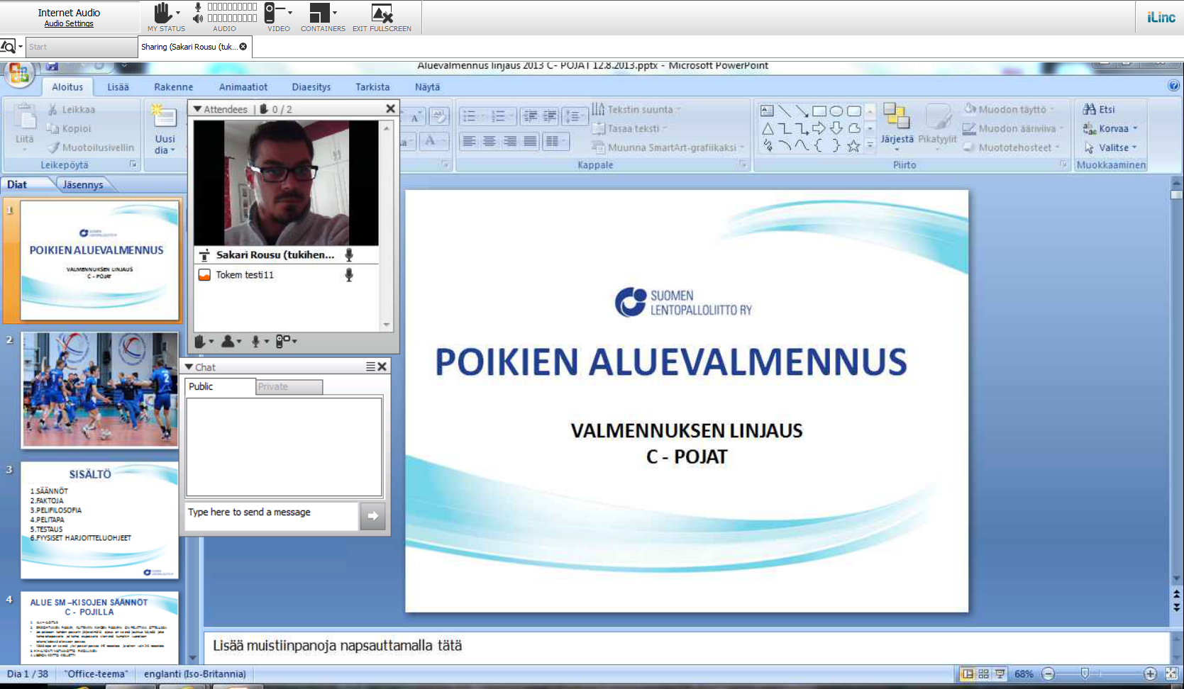Open the Video dropdown menu
The image size is (1184, 689).
click(x=289, y=13)
